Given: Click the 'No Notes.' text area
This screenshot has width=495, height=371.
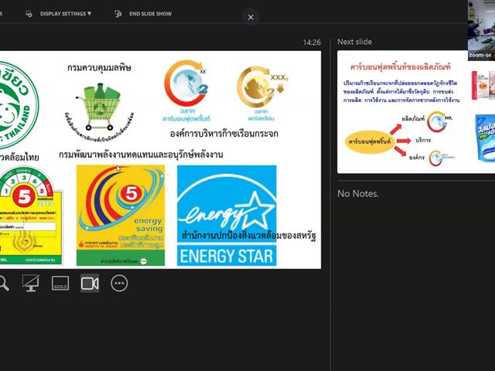Looking at the screenshot, I should point(358,193).
